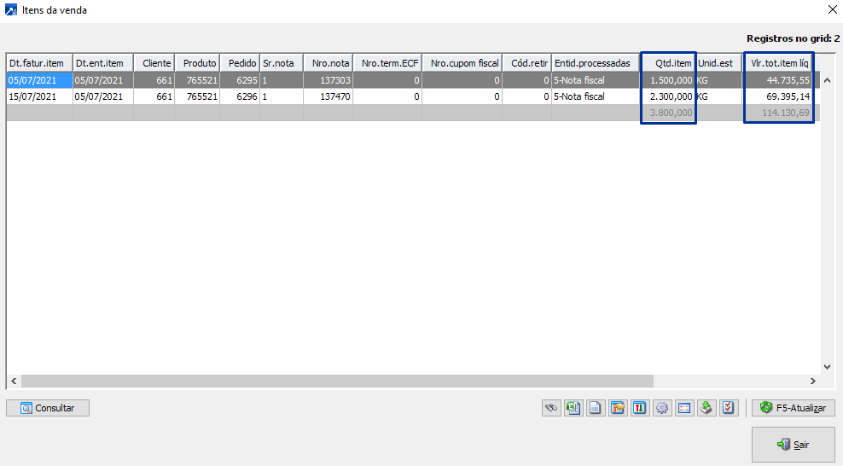
Task: Click the Nro.term.ECF column header
Action: point(387,63)
